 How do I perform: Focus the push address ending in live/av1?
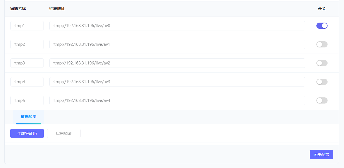177,44
